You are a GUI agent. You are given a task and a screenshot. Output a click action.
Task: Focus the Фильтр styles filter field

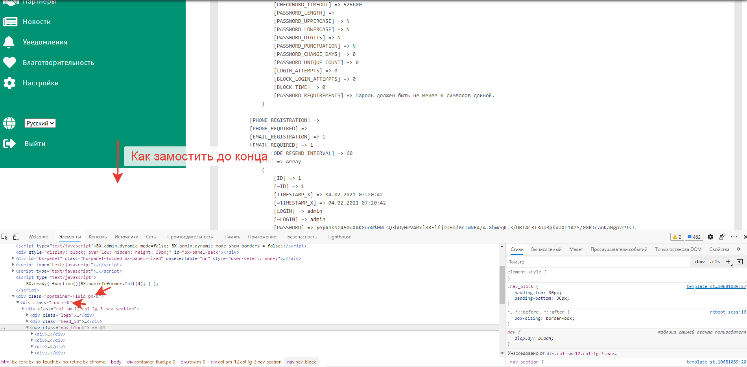598,262
